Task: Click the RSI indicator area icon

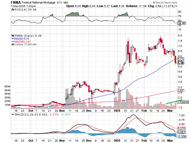Action: point(13,9)
